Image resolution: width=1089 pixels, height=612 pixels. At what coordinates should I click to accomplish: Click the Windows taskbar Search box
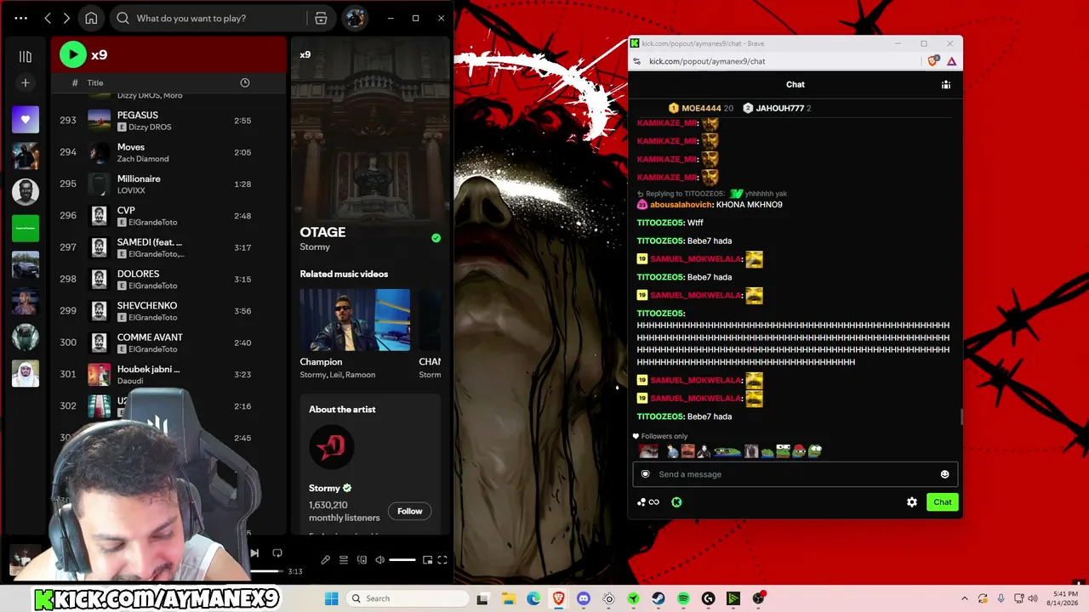click(408, 598)
